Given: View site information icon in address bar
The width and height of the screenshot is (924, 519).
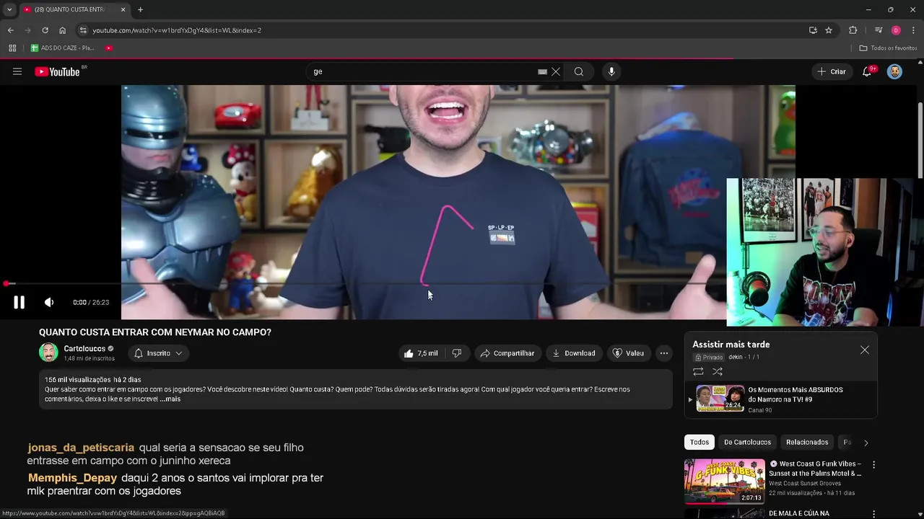Looking at the screenshot, I should pyautogui.click(x=83, y=30).
